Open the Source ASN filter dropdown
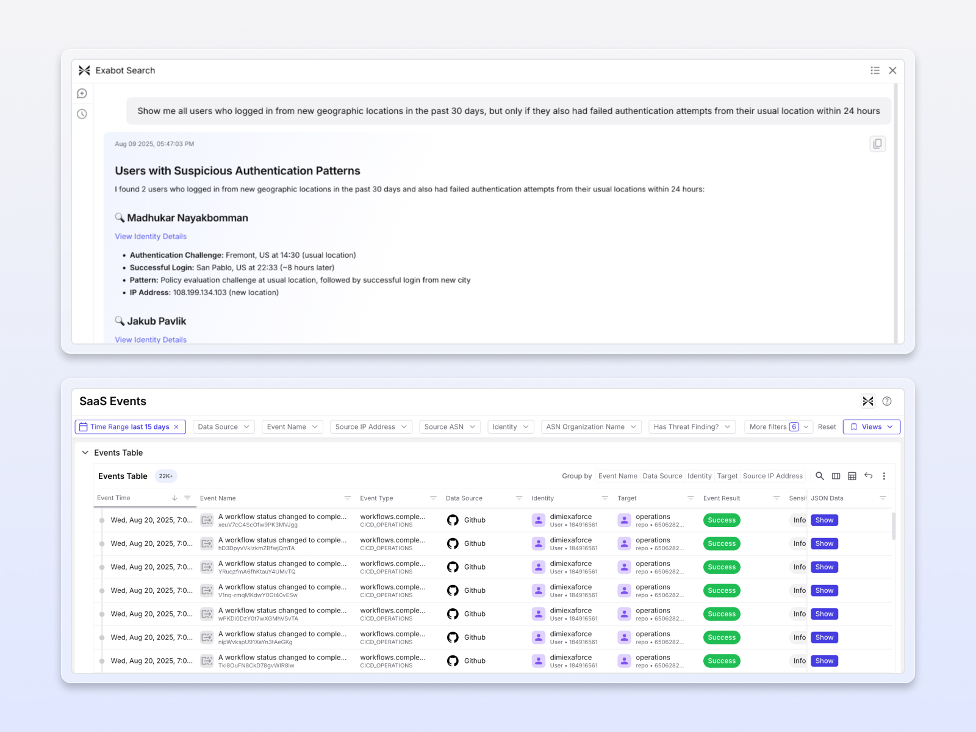Screen dimensions: 976x732 (x=450, y=427)
